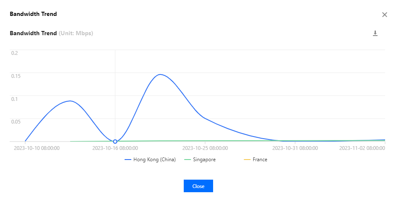Click the 0.2 y-axis label
The width and height of the screenshot is (396, 201).
tap(14, 53)
